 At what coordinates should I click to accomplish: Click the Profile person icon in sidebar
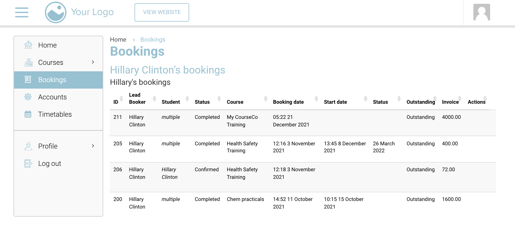[x=28, y=146]
